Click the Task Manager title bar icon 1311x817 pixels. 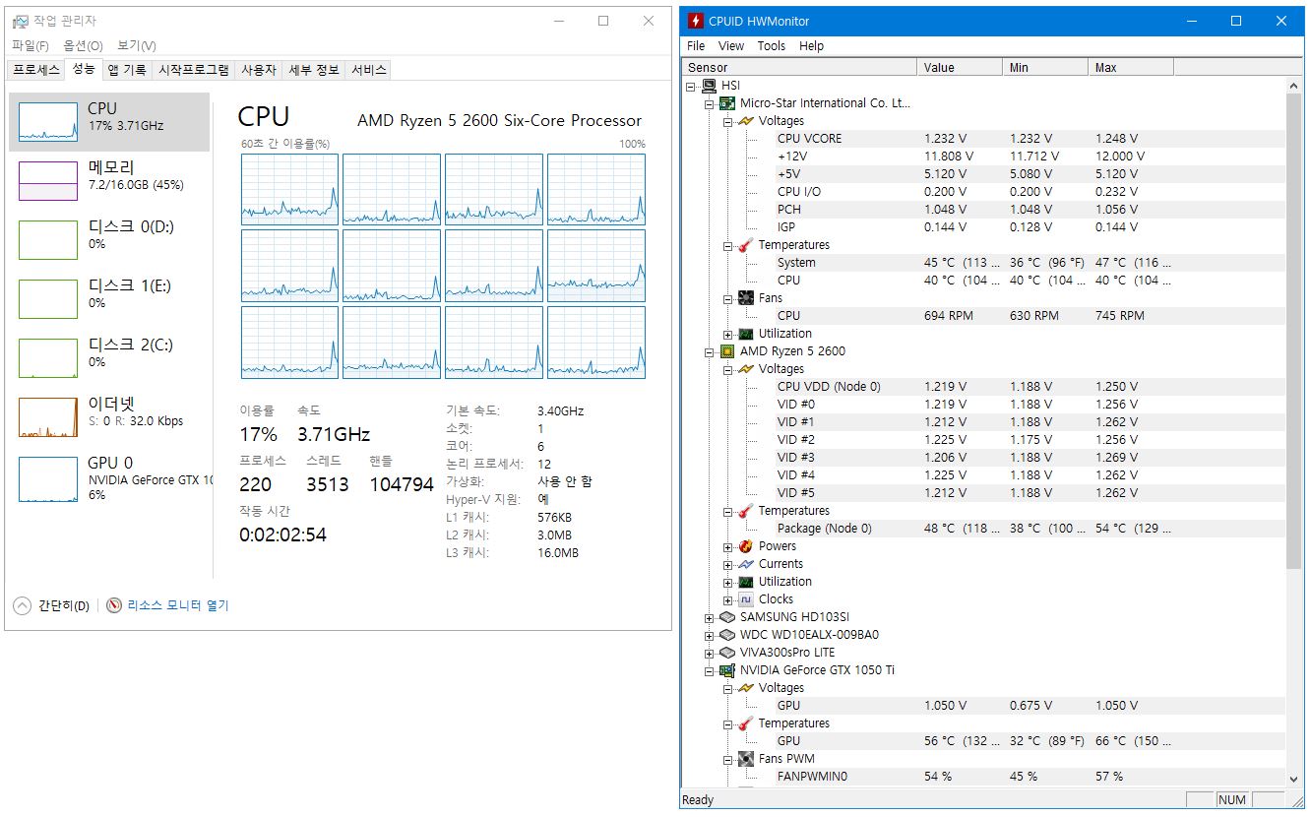click(x=21, y=21)
